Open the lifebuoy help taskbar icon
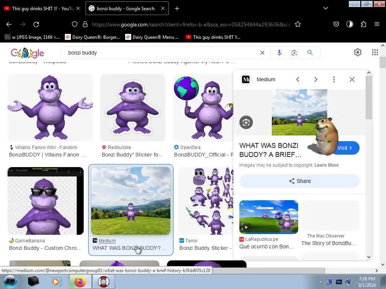The width and height of the screenshot is (386, 289). pyautogui.click(x=104, y=281)
